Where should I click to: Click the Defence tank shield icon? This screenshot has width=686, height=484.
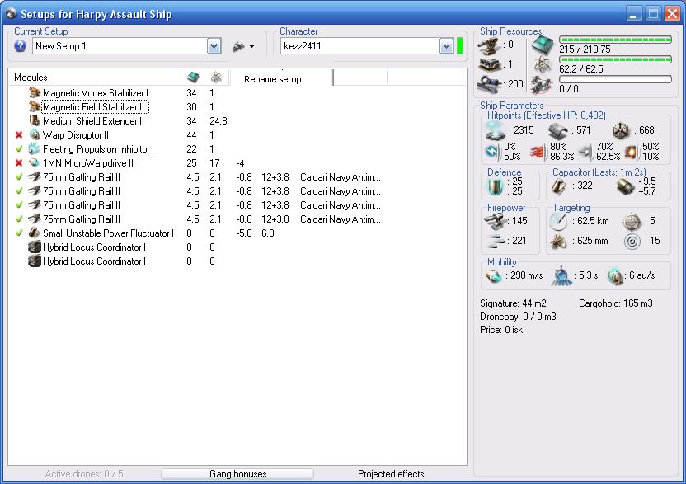[496, 186]
